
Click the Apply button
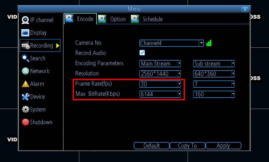(223, 146)
